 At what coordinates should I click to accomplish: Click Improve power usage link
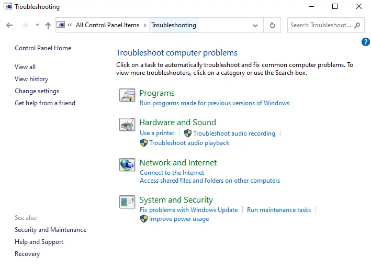[179, 219]
